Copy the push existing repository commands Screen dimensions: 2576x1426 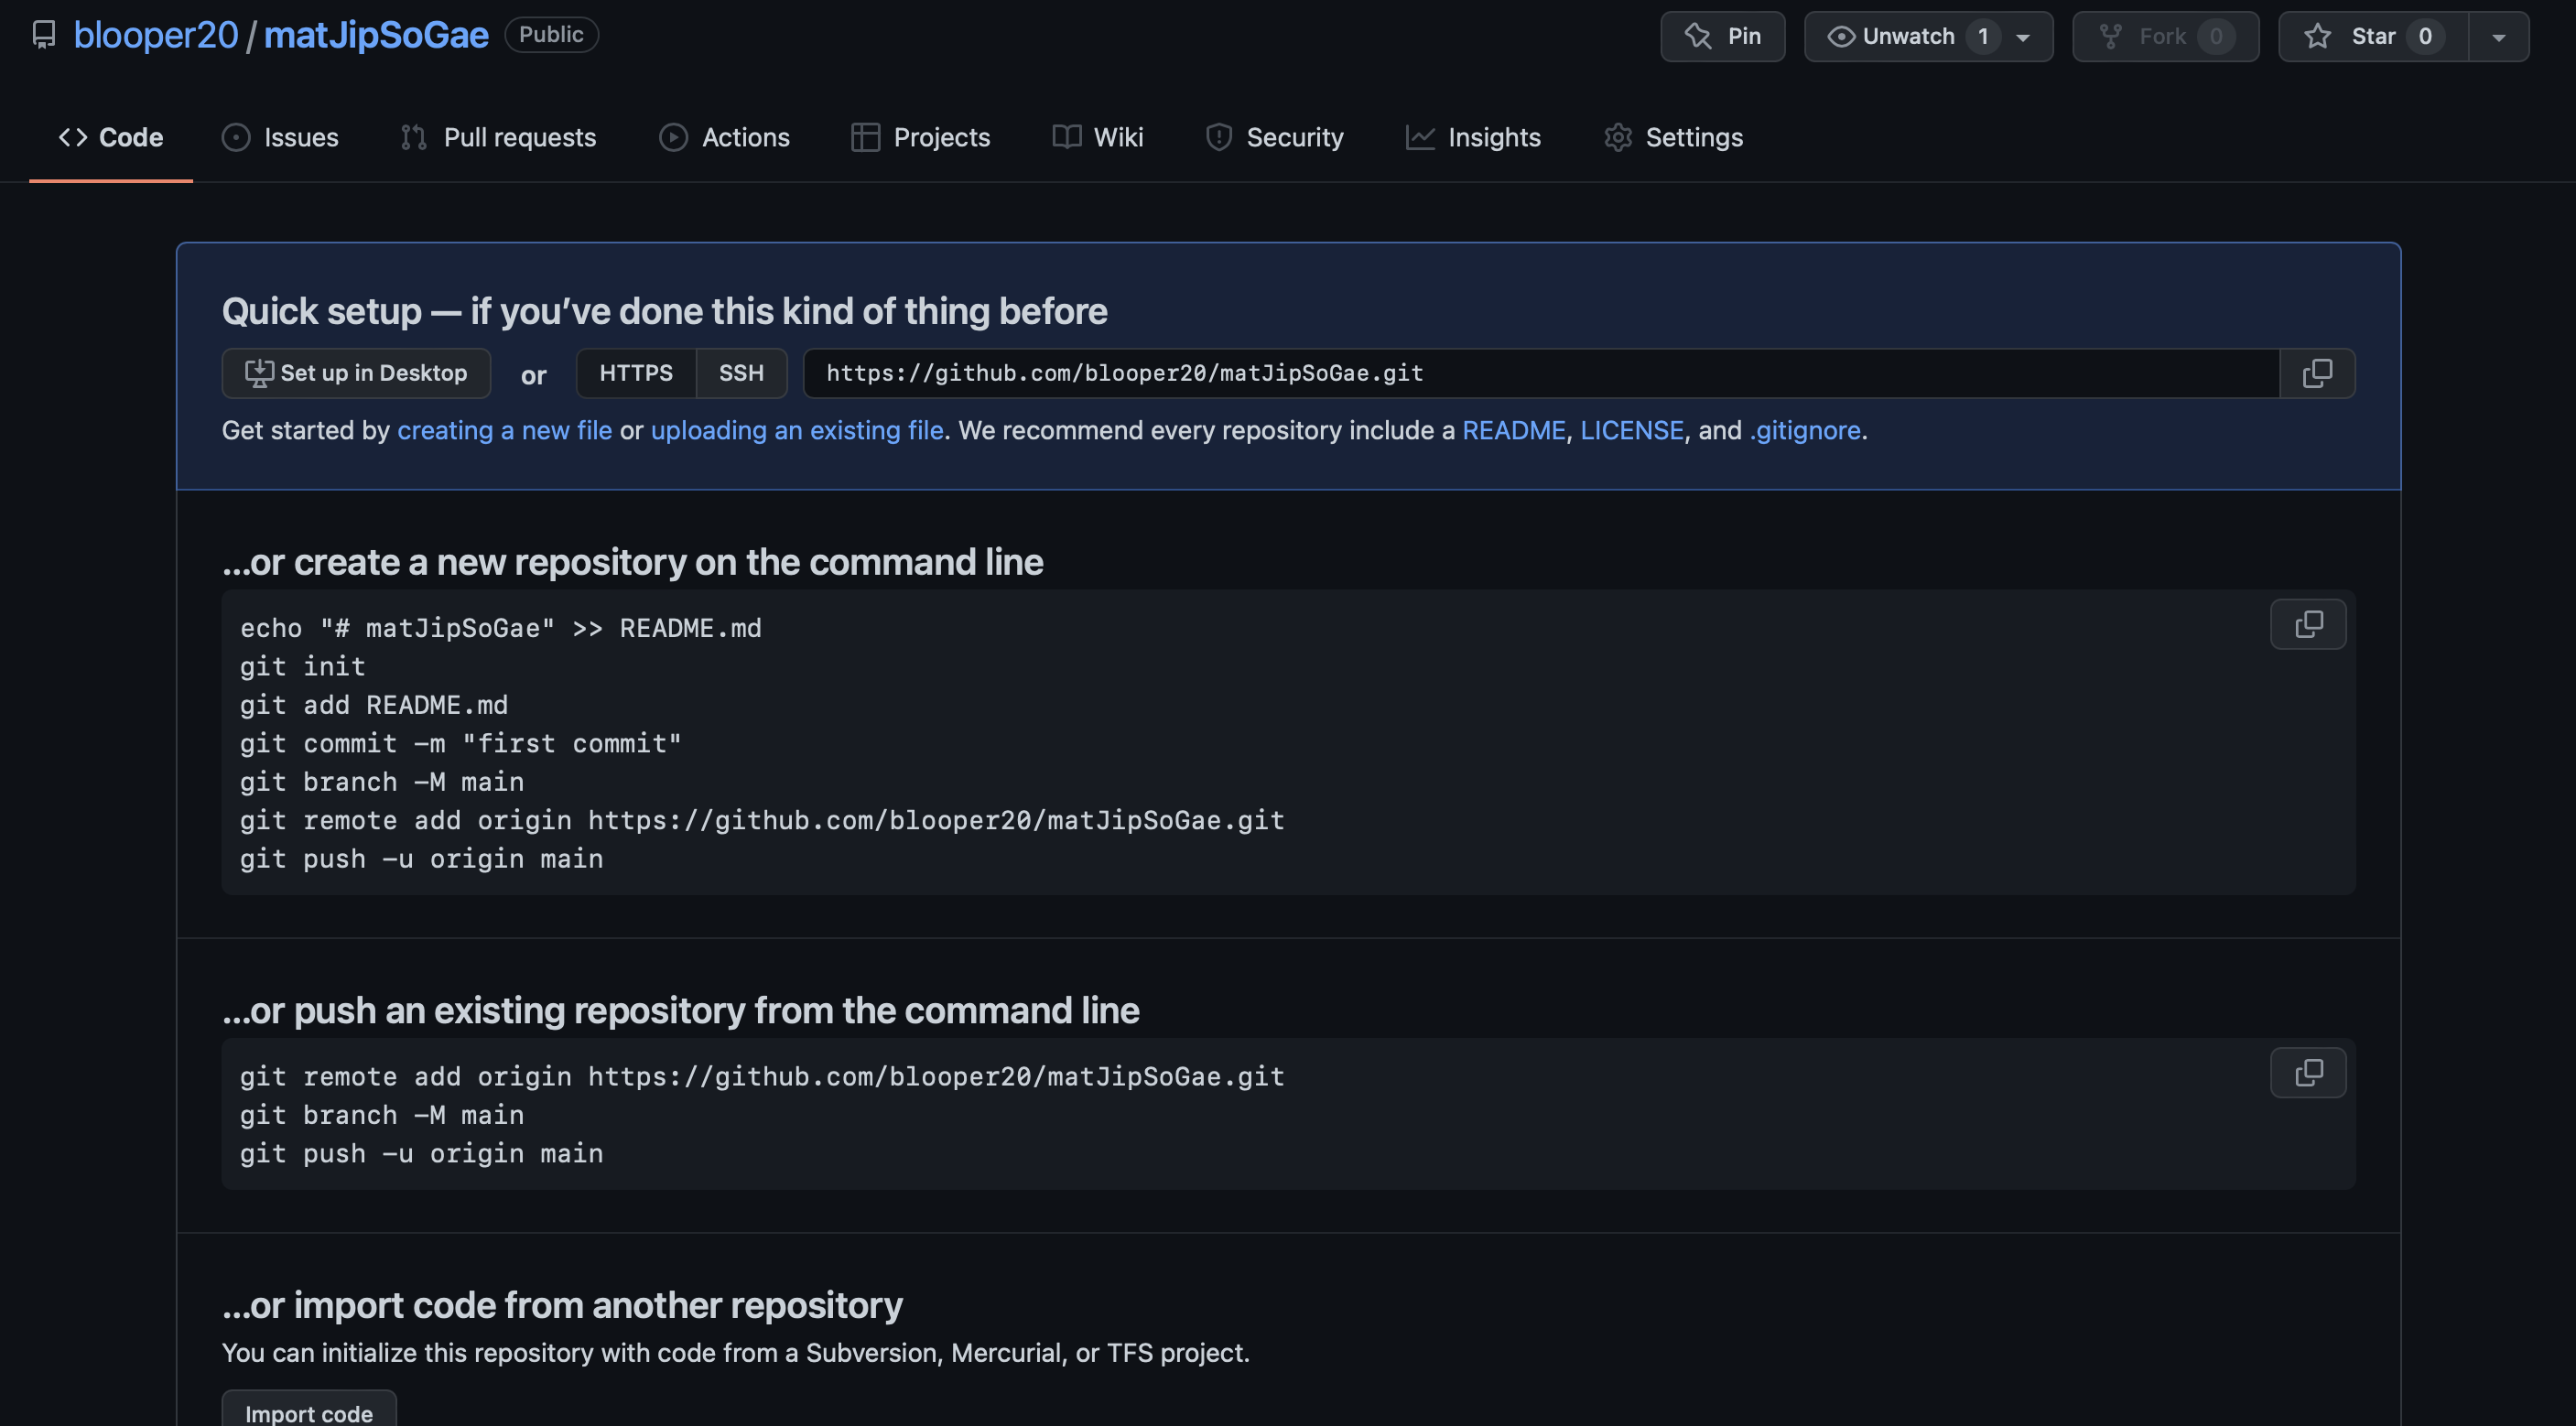click(2308, 1073)
